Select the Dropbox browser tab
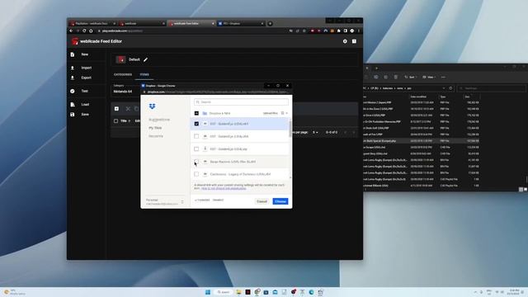Image resolution: width=528 pixels, height=297 pixels. pos(240,24)
